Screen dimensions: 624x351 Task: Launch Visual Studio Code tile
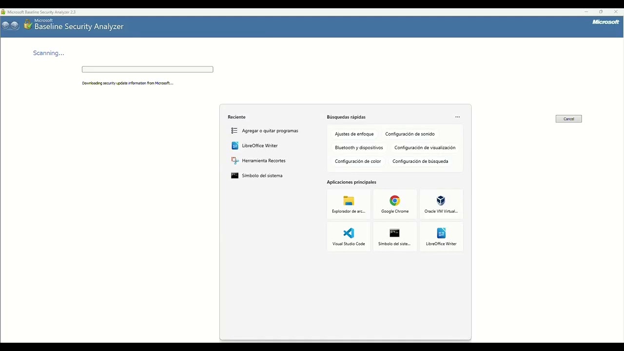pyautogui.click(x=349, y=236)
